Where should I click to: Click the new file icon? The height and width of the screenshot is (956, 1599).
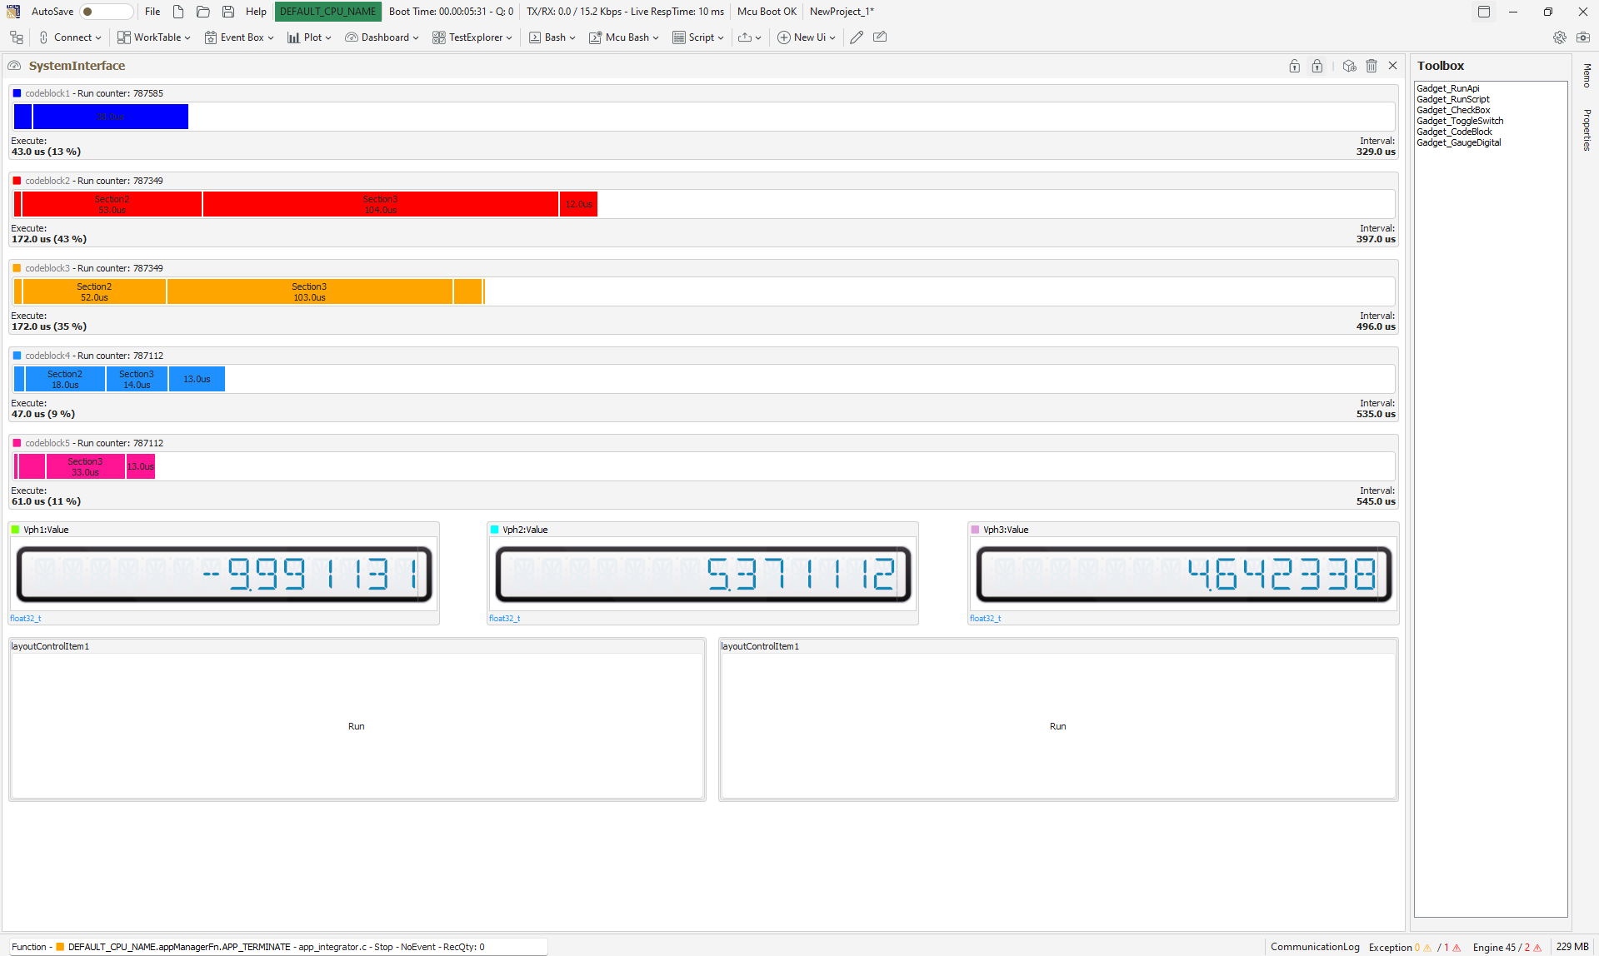click(x=178, y=12)
